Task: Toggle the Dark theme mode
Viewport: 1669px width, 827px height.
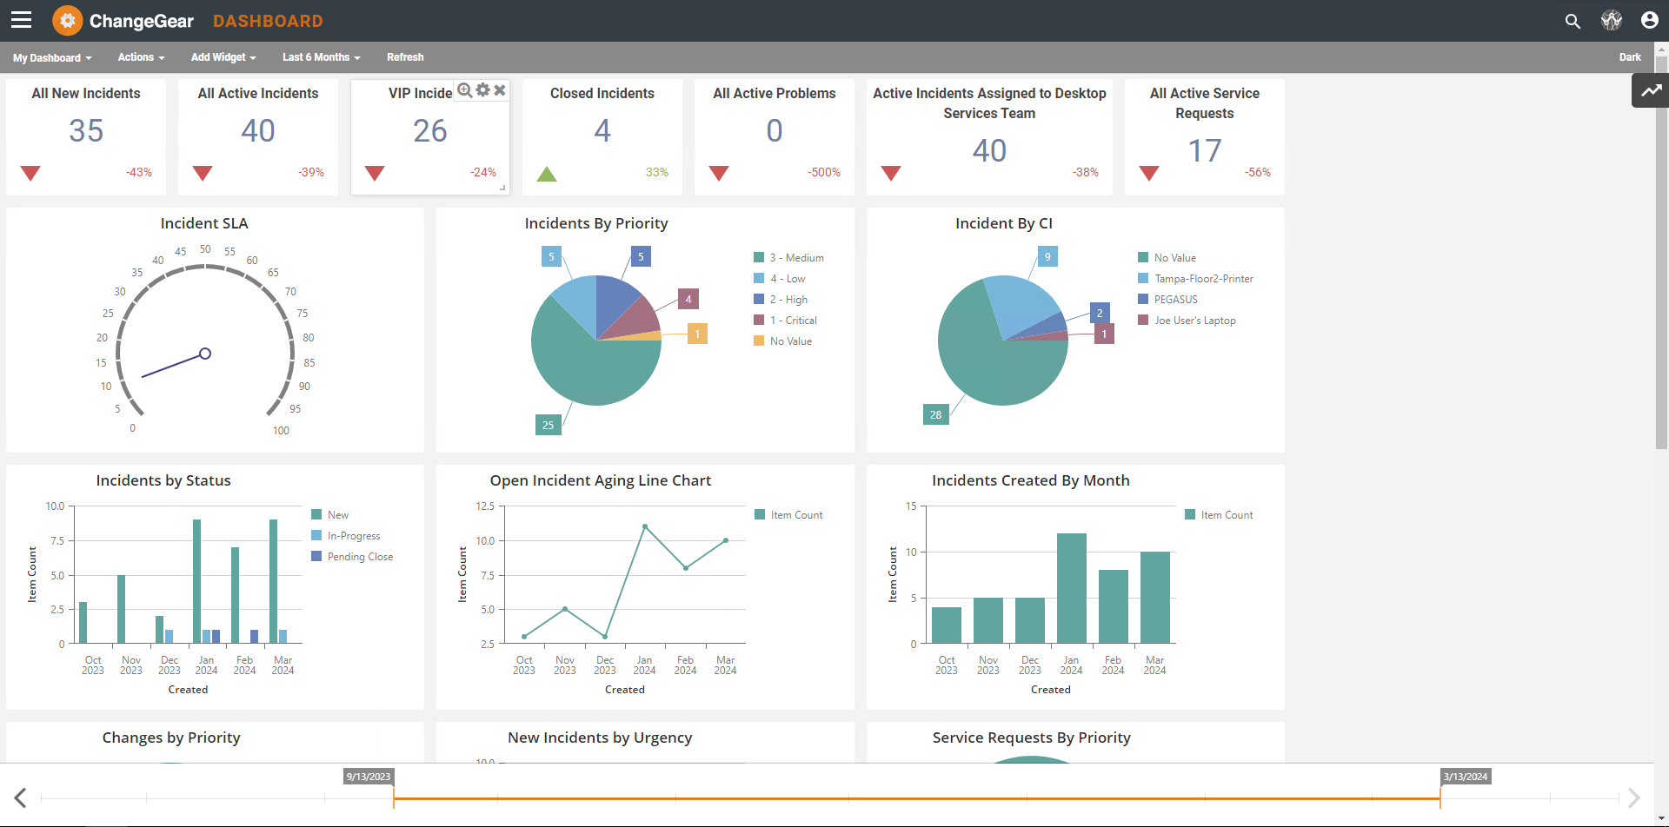Action: pyautogui.click(x=1629, y=57)
